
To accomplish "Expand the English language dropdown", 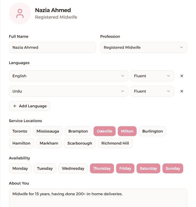I will [x=68, y=76].
